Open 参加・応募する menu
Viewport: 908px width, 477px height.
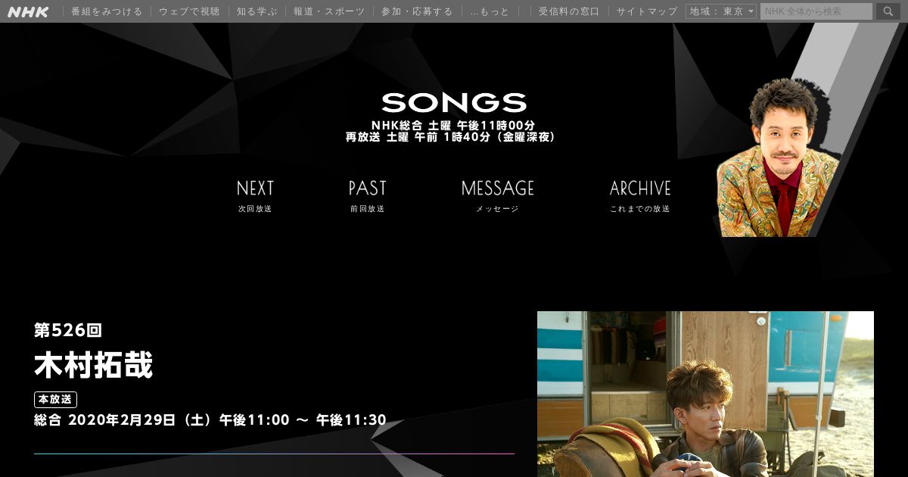point(417,11)
